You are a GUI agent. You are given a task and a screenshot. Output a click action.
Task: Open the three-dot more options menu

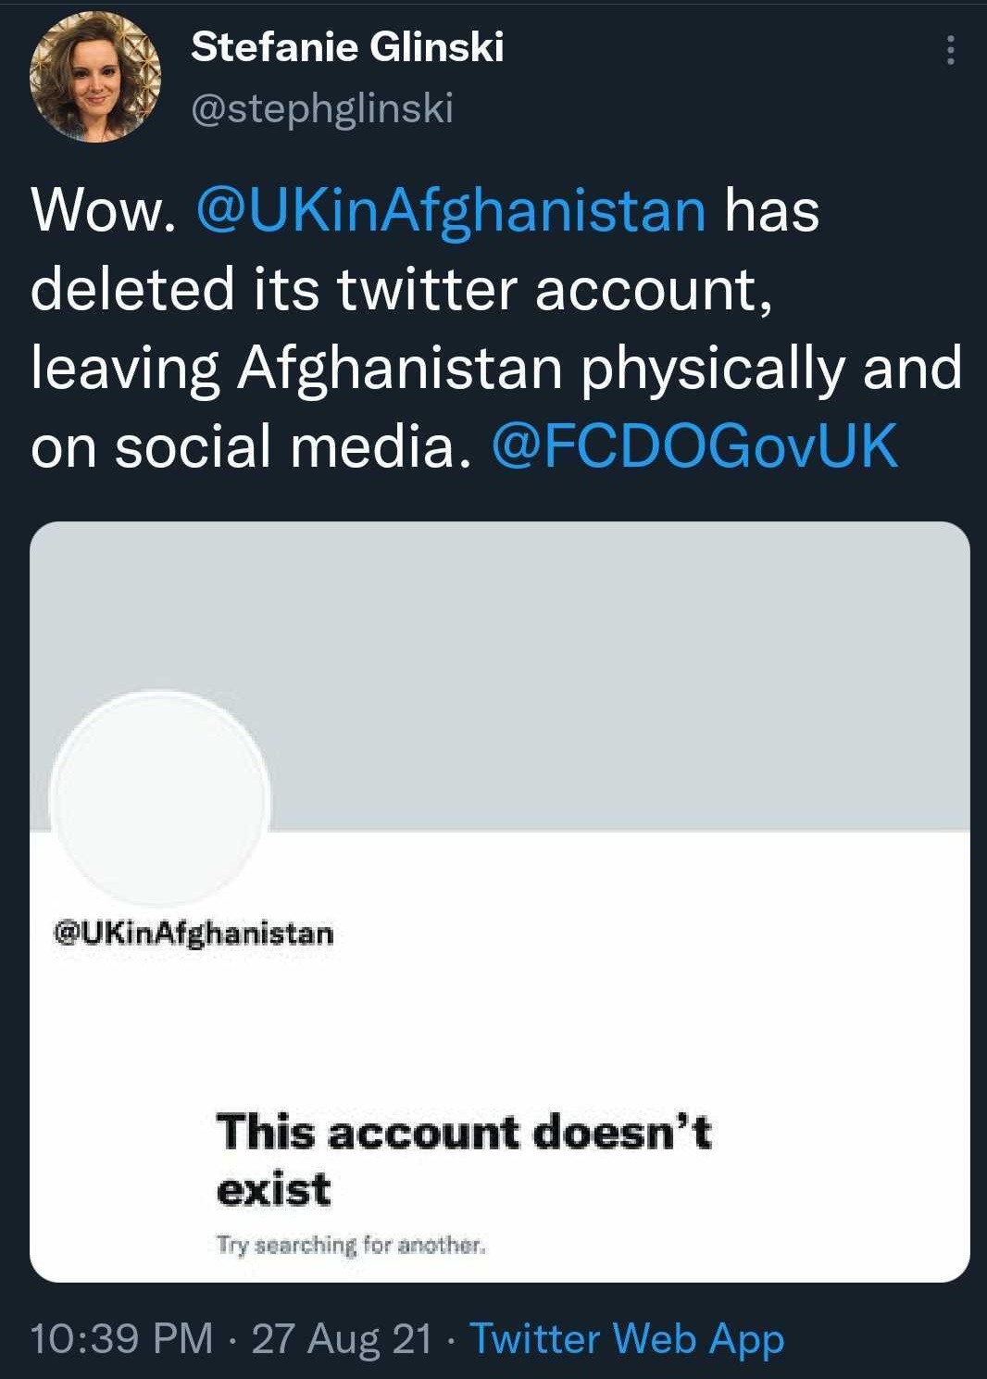pos(949,50)
